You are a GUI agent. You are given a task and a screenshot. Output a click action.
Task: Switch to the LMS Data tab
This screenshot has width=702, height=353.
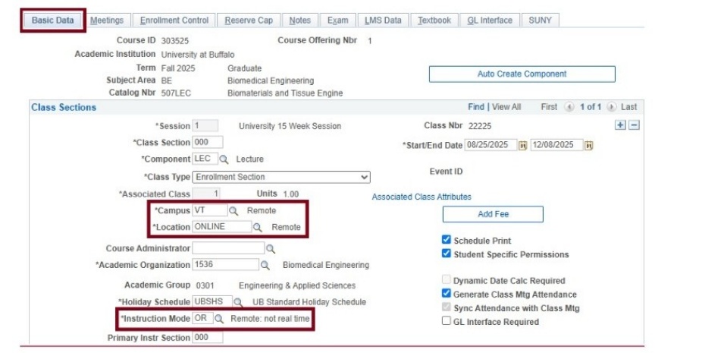[x=383, y=20]
